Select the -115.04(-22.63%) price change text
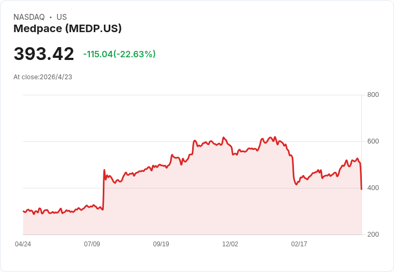Viewport: 394px width, 272px height. pos(119,54)
